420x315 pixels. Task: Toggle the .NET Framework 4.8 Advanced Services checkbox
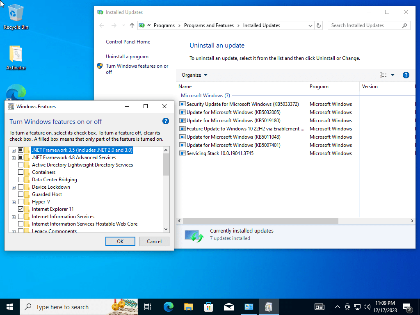pyautogui.click(x=21, y=157)
